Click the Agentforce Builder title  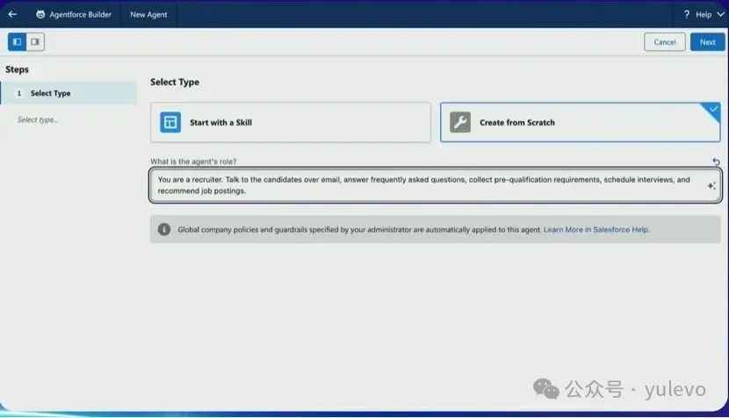[x=81, y=14]
